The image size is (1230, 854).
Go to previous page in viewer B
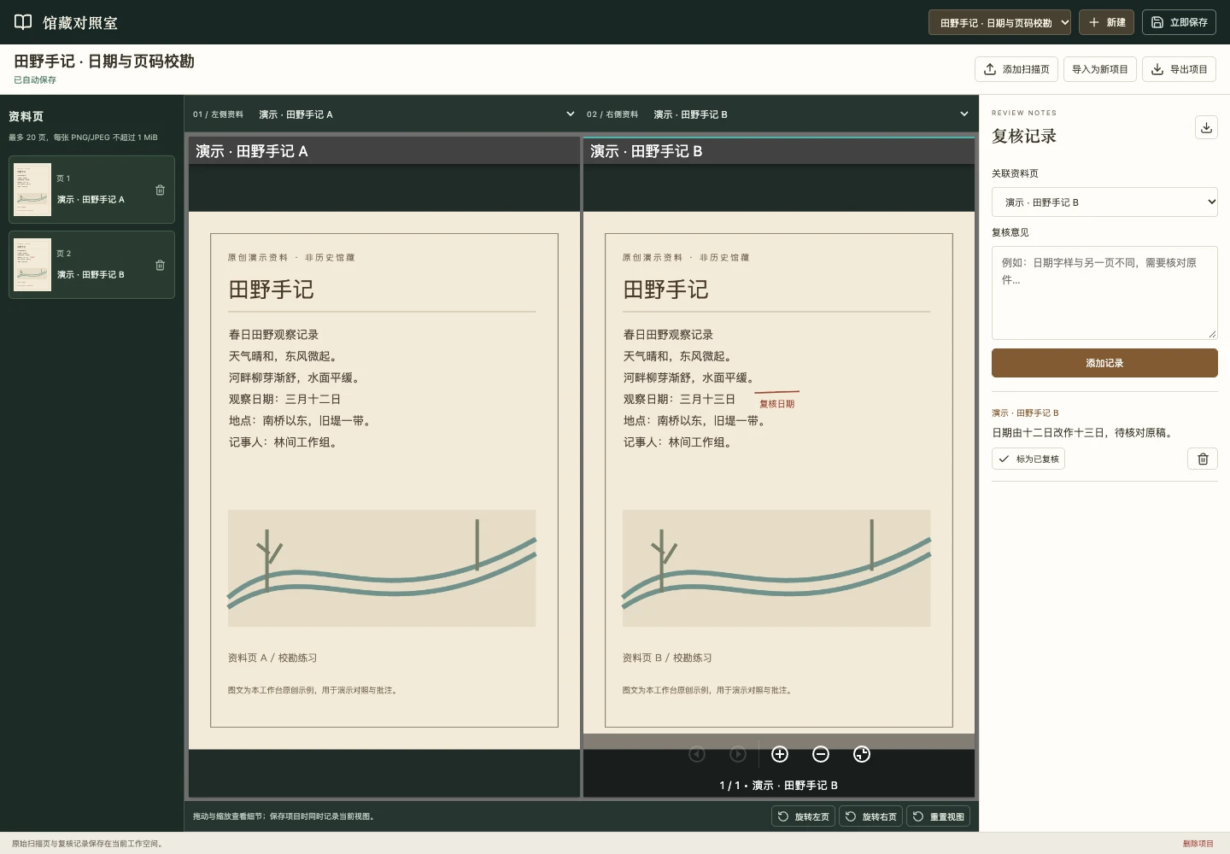coord(697,754)
